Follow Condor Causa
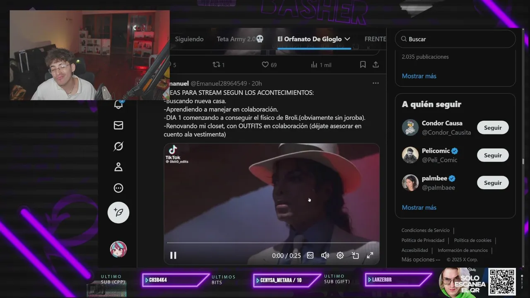This screenshot has width=530, height=298. pos(493,127)
